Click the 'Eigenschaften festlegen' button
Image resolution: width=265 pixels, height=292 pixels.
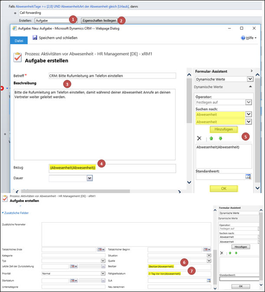click(x=99, y=20)
